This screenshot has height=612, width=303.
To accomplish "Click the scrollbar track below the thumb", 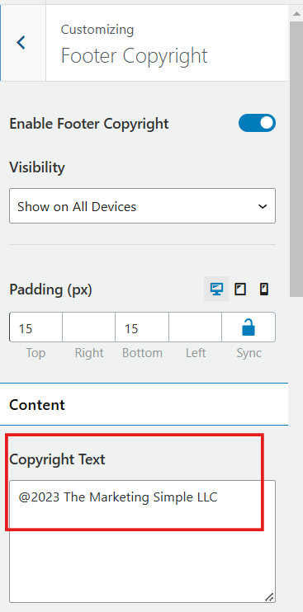I will click(296, 453).
